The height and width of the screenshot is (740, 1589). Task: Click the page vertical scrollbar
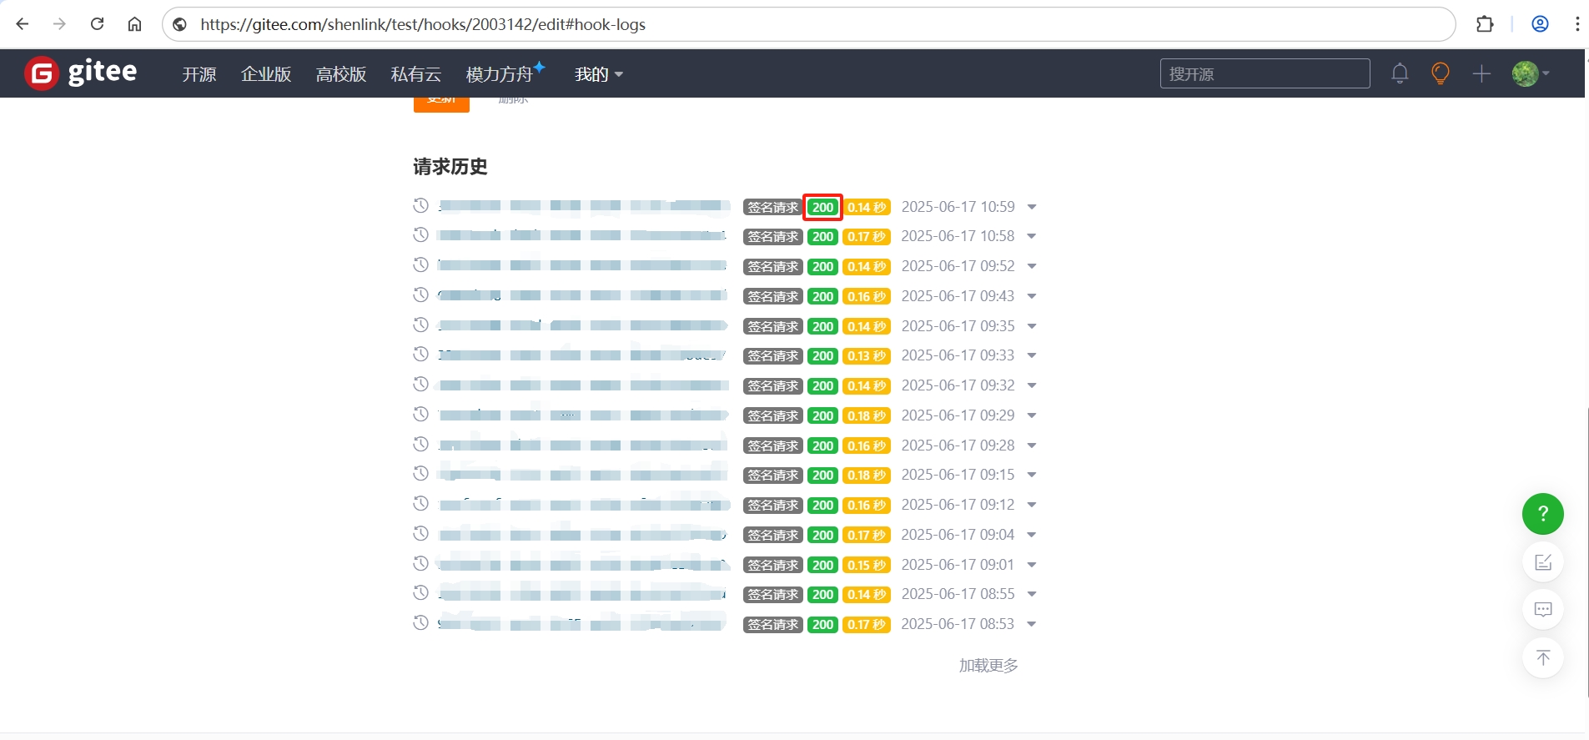click(1586, 551)
